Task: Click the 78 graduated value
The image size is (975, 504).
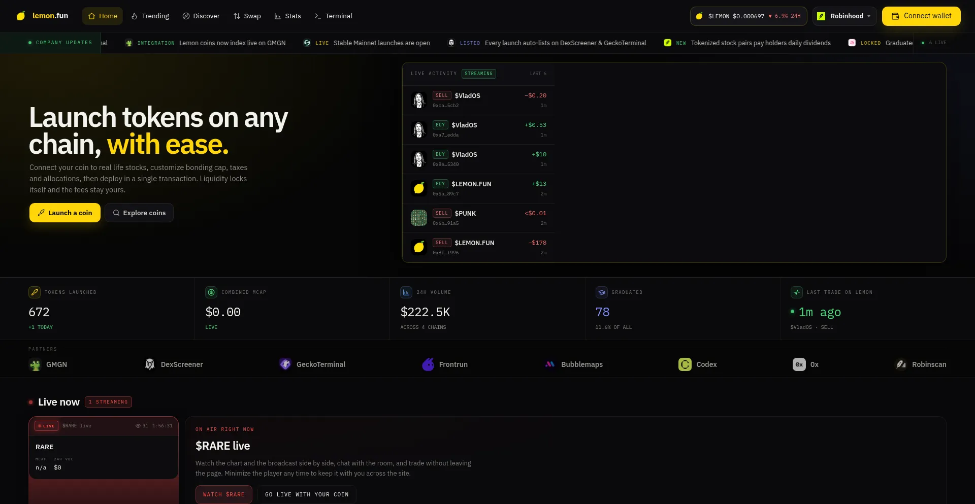Action: [x=602, y=312]
